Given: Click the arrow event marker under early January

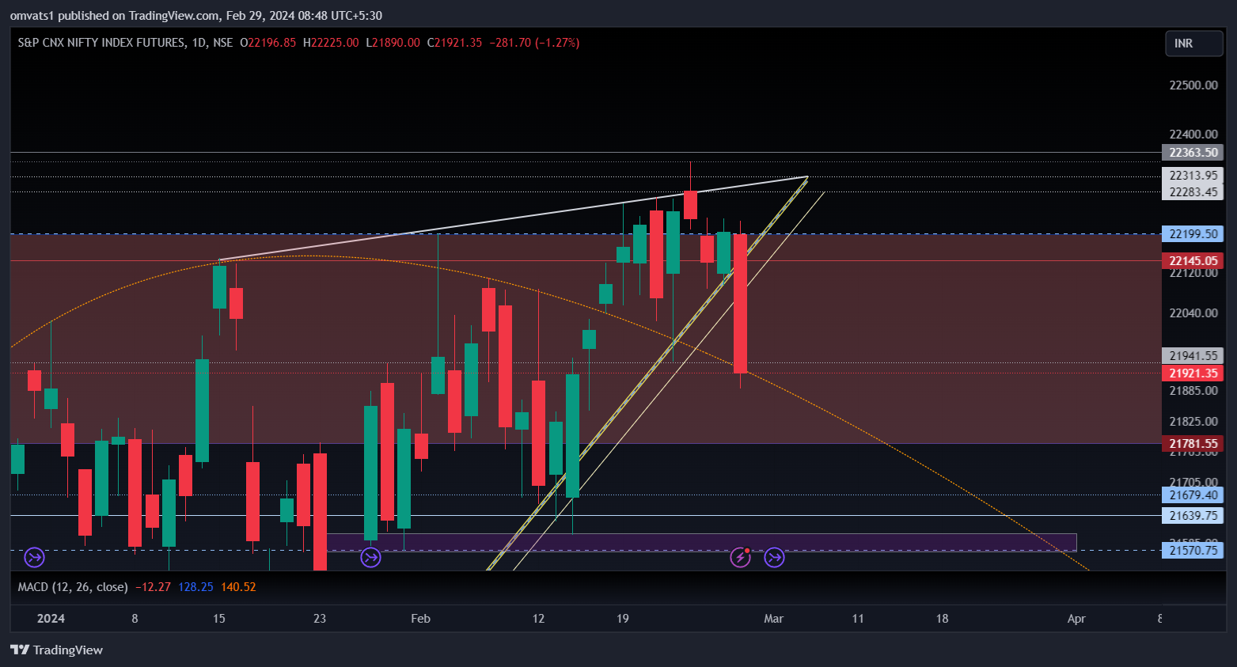Looking at the screenshot, I should pos(34,558).
